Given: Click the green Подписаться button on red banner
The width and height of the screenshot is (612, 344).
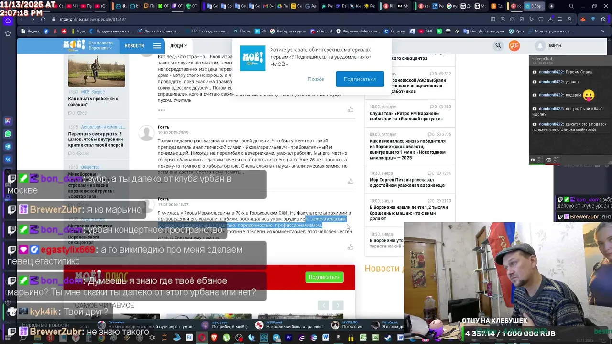Looking at the screenshot, I should pyautogui.click(x=324, y=277).
